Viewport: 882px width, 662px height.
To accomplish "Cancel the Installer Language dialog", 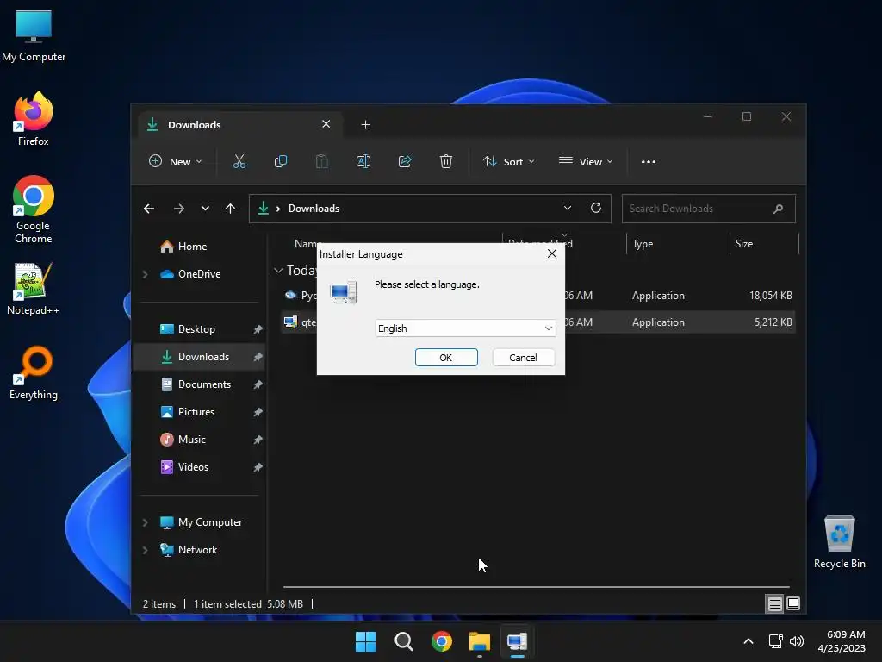I will point(523,358).
